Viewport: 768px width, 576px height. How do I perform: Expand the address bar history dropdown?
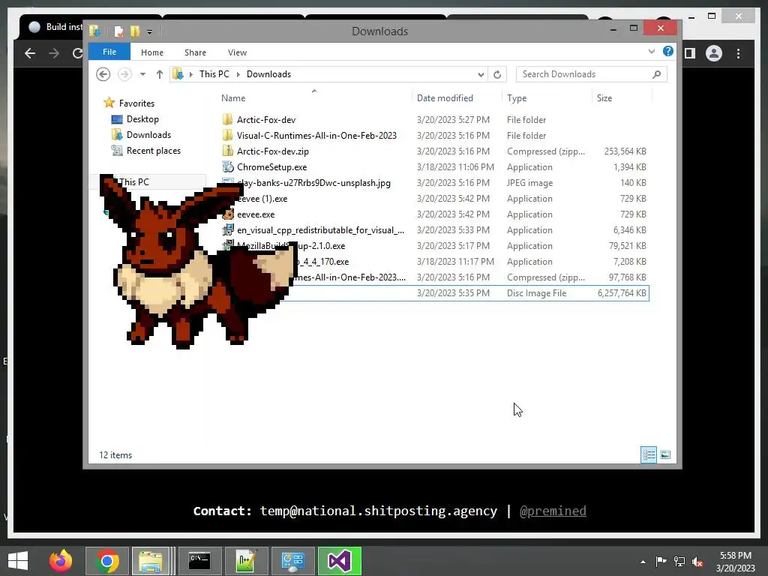point(481,74)
